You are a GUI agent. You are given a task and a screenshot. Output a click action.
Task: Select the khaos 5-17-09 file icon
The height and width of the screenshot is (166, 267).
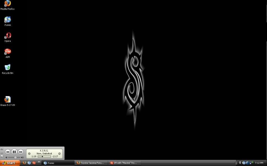point(8,100)
